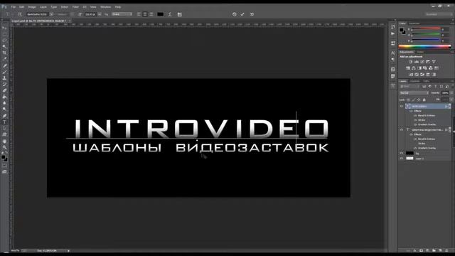Close the open document tab
The height and width of the screenshot is (256, 455).
70,21
